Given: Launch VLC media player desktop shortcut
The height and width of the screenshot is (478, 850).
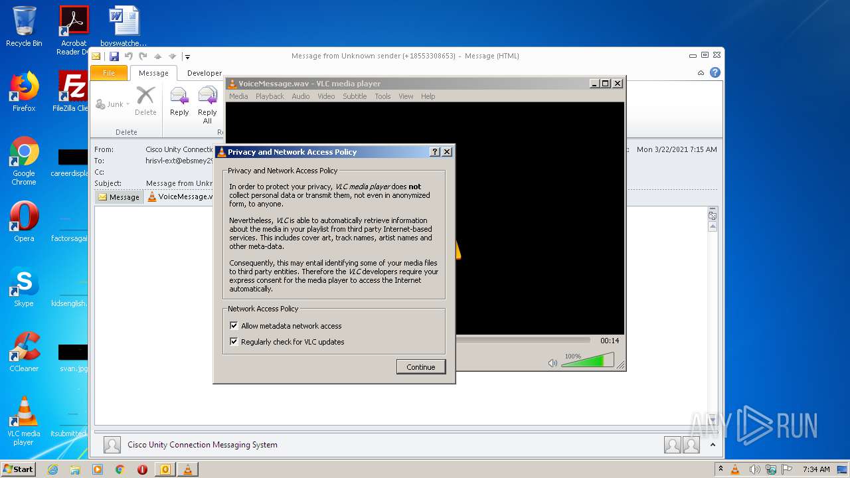Looking at the screenshot, I should point(24,421).
